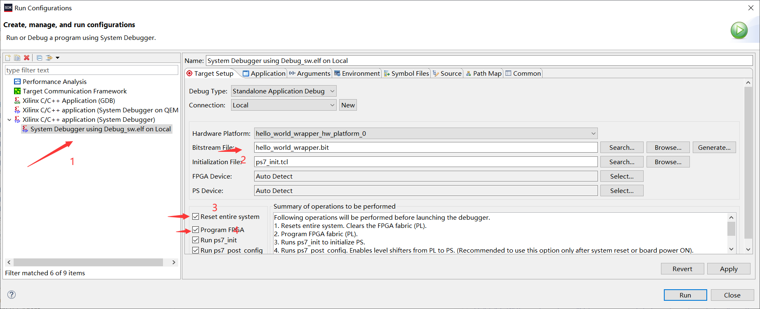
Task: Click Browse for Bitstream File
Action: [668, 147]
